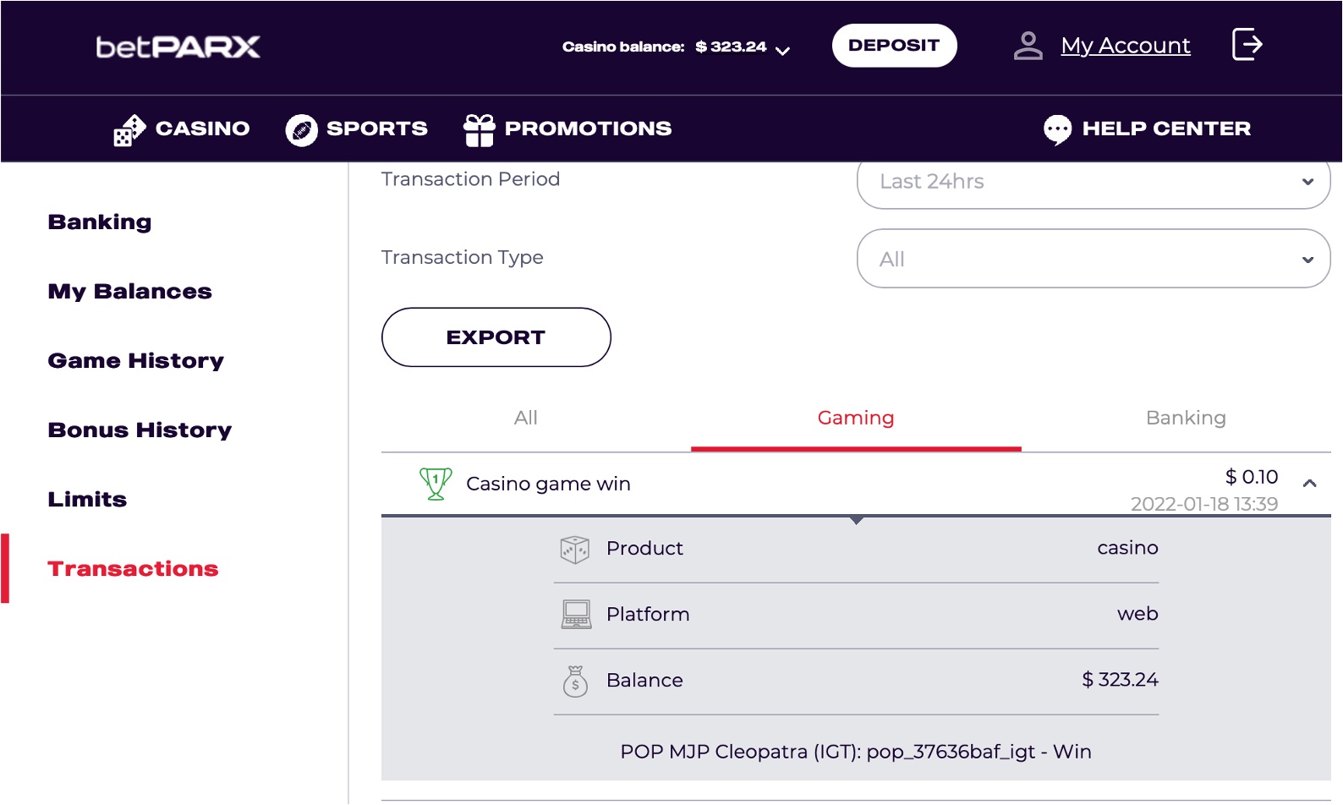Viewport: 1343px width, 805px height.
Task: Click the Casino dice icon
Action: (x=129, y=130)
